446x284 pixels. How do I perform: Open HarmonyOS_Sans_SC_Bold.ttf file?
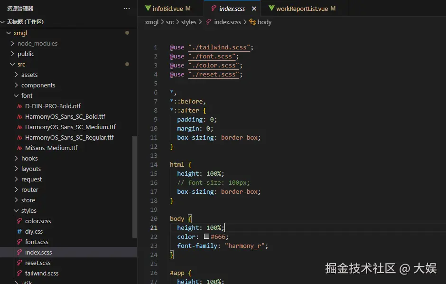click(x=66, y=117)
